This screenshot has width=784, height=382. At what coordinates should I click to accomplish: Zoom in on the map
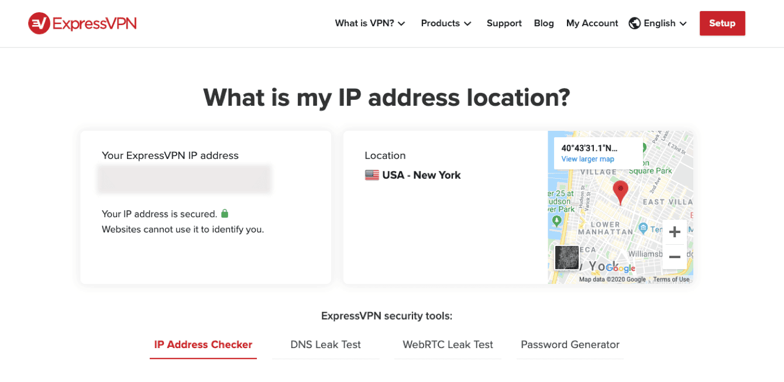click(675, 232)
